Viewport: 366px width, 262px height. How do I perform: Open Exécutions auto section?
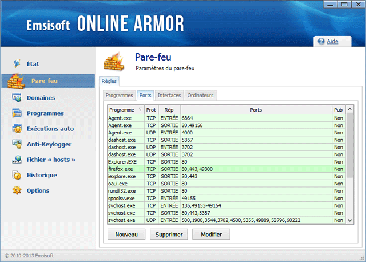pyautogui.click(x=50, y=129)
